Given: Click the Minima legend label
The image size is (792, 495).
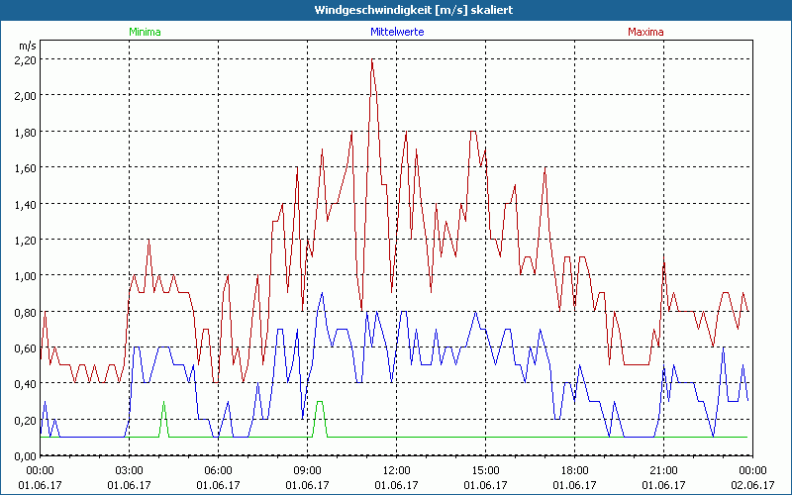Looking at the screenshot, I should coord(144,32).
